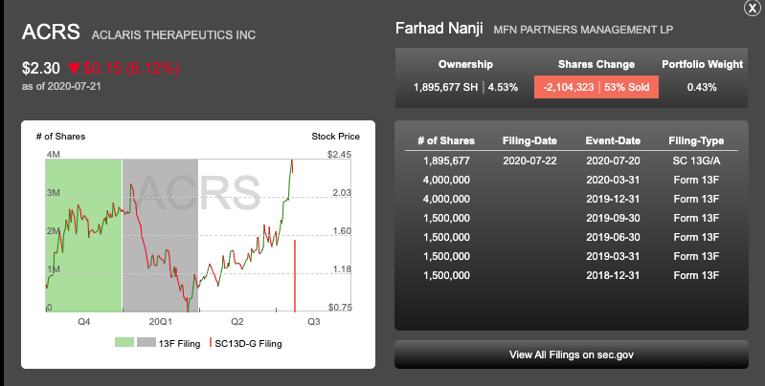
Task: Select the ACLARIS THERAPEUTICS INC company name
Action: pos(173,35)
